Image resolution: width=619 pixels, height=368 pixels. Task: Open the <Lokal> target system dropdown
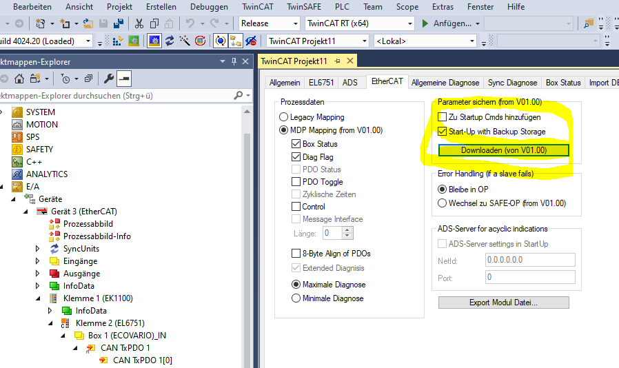[471, 41]
